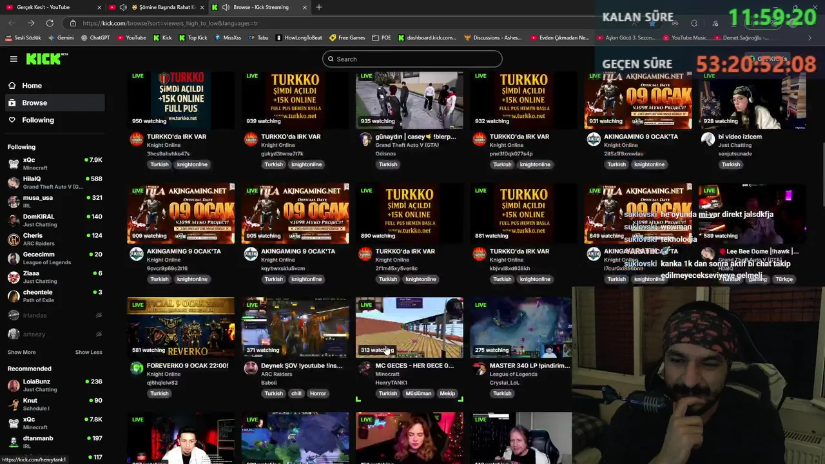The image size is (825, 464).
Task: Click Horror tag on Deynek ŞOV card
Action: tap(318, 394)
